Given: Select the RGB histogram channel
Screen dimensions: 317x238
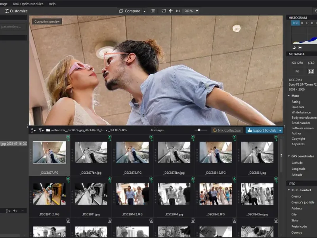Looking at the screenshot, I should point(295,23).
